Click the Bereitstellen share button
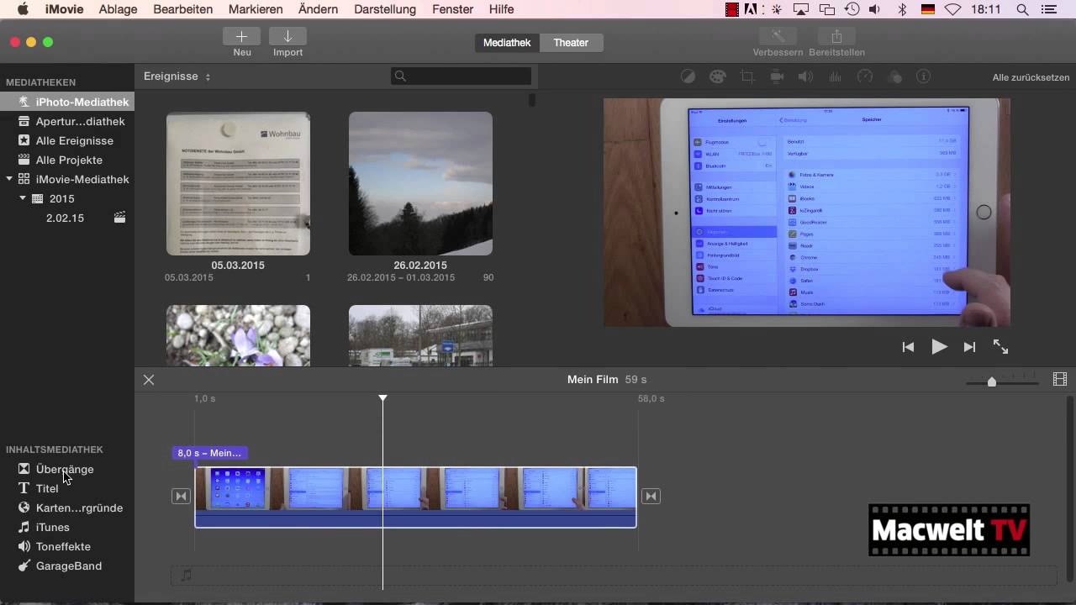The height and width of the screenshot is (605, 1076). point(836,36)
